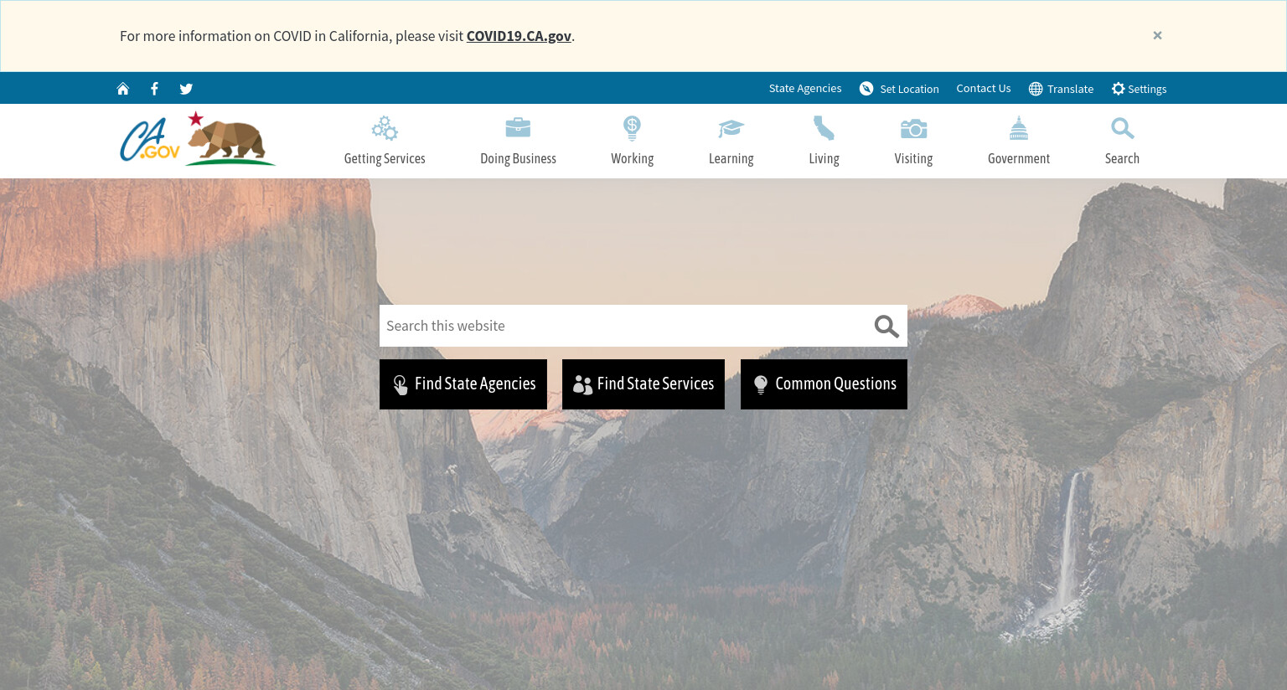Open the State Agencies link
This screenshot has width=1287, height=690.
(805, 88)
